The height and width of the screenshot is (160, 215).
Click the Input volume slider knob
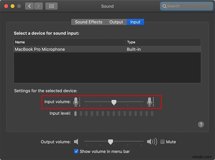coord(114,102)
